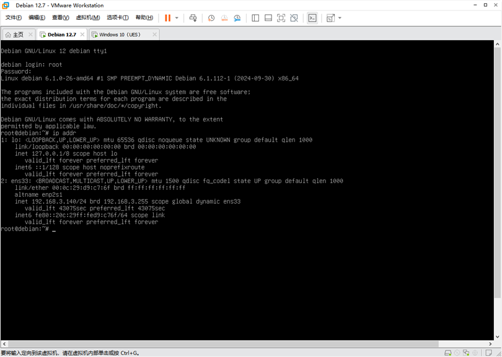The height and width of the screenshot is (357, 502).
Task: Click the vertical scrollbar down arrow
Action: pyautogui.click(x=498, y=337)
